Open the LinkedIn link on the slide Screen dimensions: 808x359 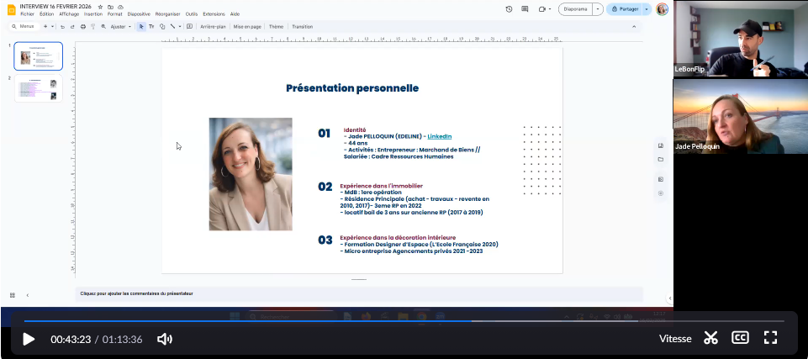coord(439,136)
